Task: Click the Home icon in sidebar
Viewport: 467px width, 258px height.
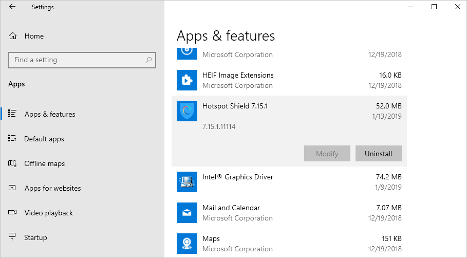Action: pyautogui.click(x=13, y=36)
